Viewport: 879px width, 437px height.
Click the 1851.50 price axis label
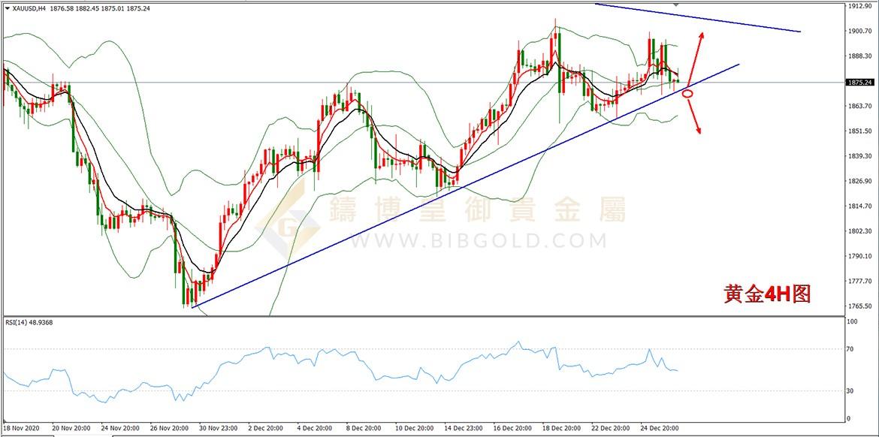(x=859, y=131)
